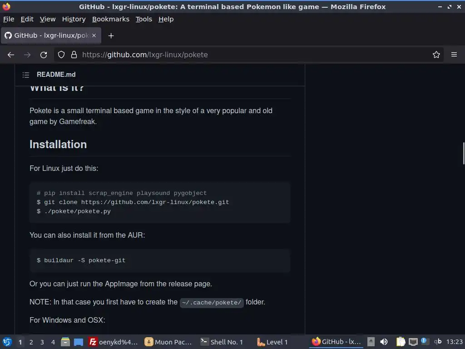Open the History menu
Viewport: 465px width, 349px height.
74,19
